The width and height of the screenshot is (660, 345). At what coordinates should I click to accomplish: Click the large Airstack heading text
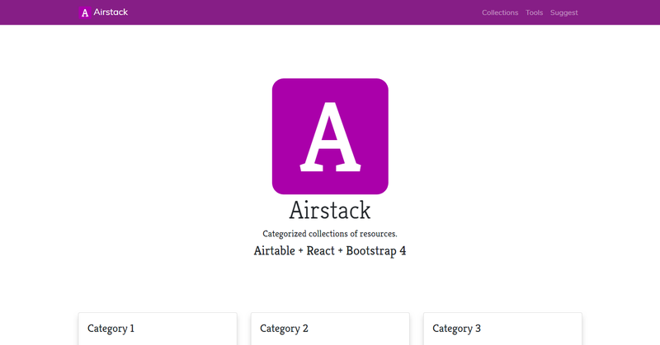tap(330, 210)
